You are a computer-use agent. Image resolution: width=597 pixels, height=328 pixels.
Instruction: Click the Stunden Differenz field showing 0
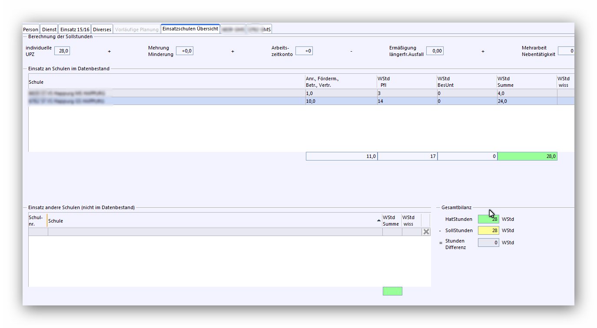tap(488, 243)
